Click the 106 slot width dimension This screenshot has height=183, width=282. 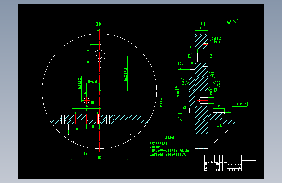pos(86,106)
